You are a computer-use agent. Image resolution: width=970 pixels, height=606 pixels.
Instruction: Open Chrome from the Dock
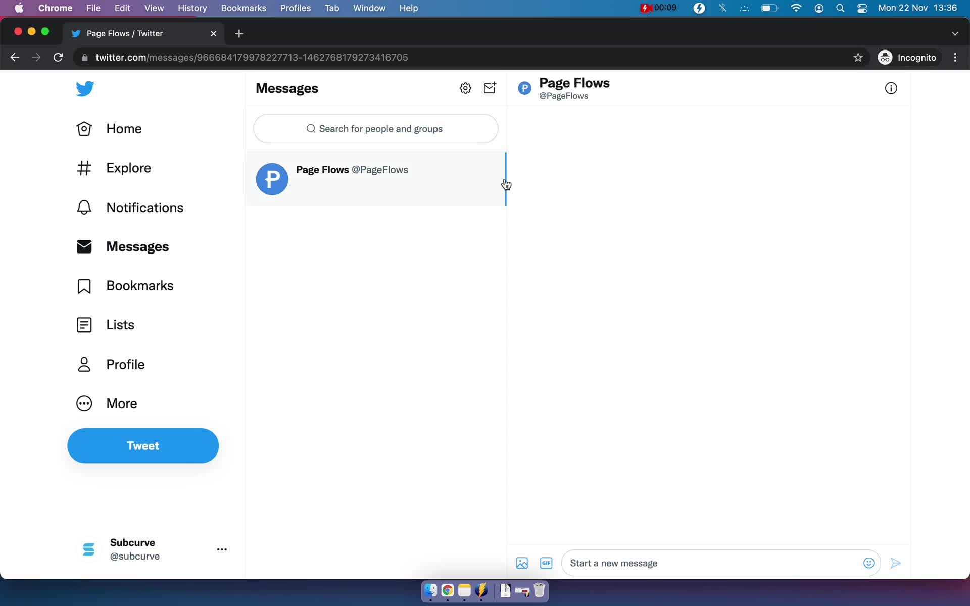point(448,590)
